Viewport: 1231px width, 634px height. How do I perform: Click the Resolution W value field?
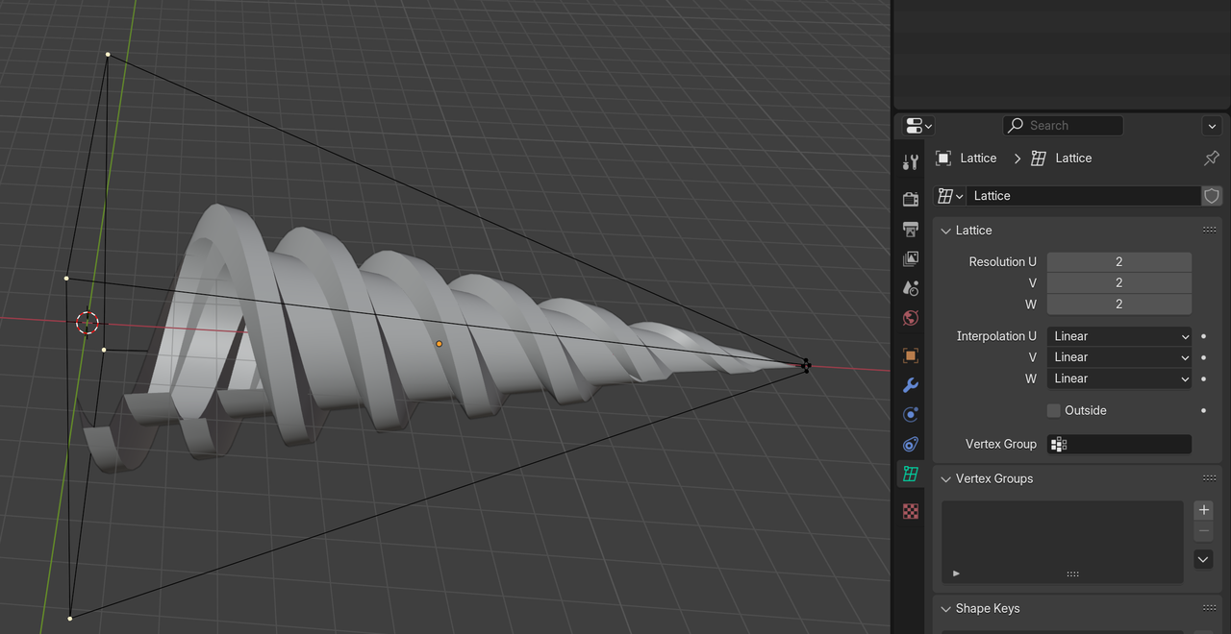(1119, 305)
